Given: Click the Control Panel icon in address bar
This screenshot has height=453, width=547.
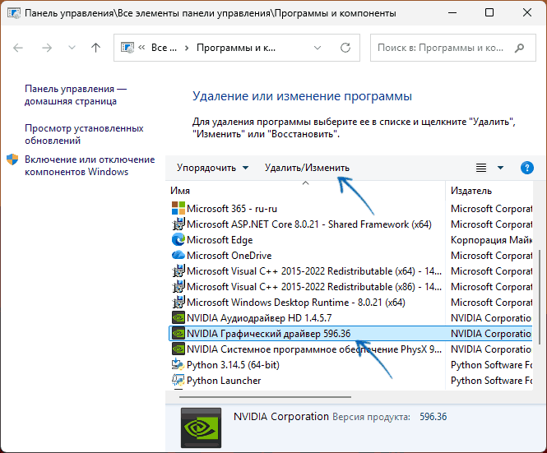Looking at the screenshot, I should (x=127, y=48).
